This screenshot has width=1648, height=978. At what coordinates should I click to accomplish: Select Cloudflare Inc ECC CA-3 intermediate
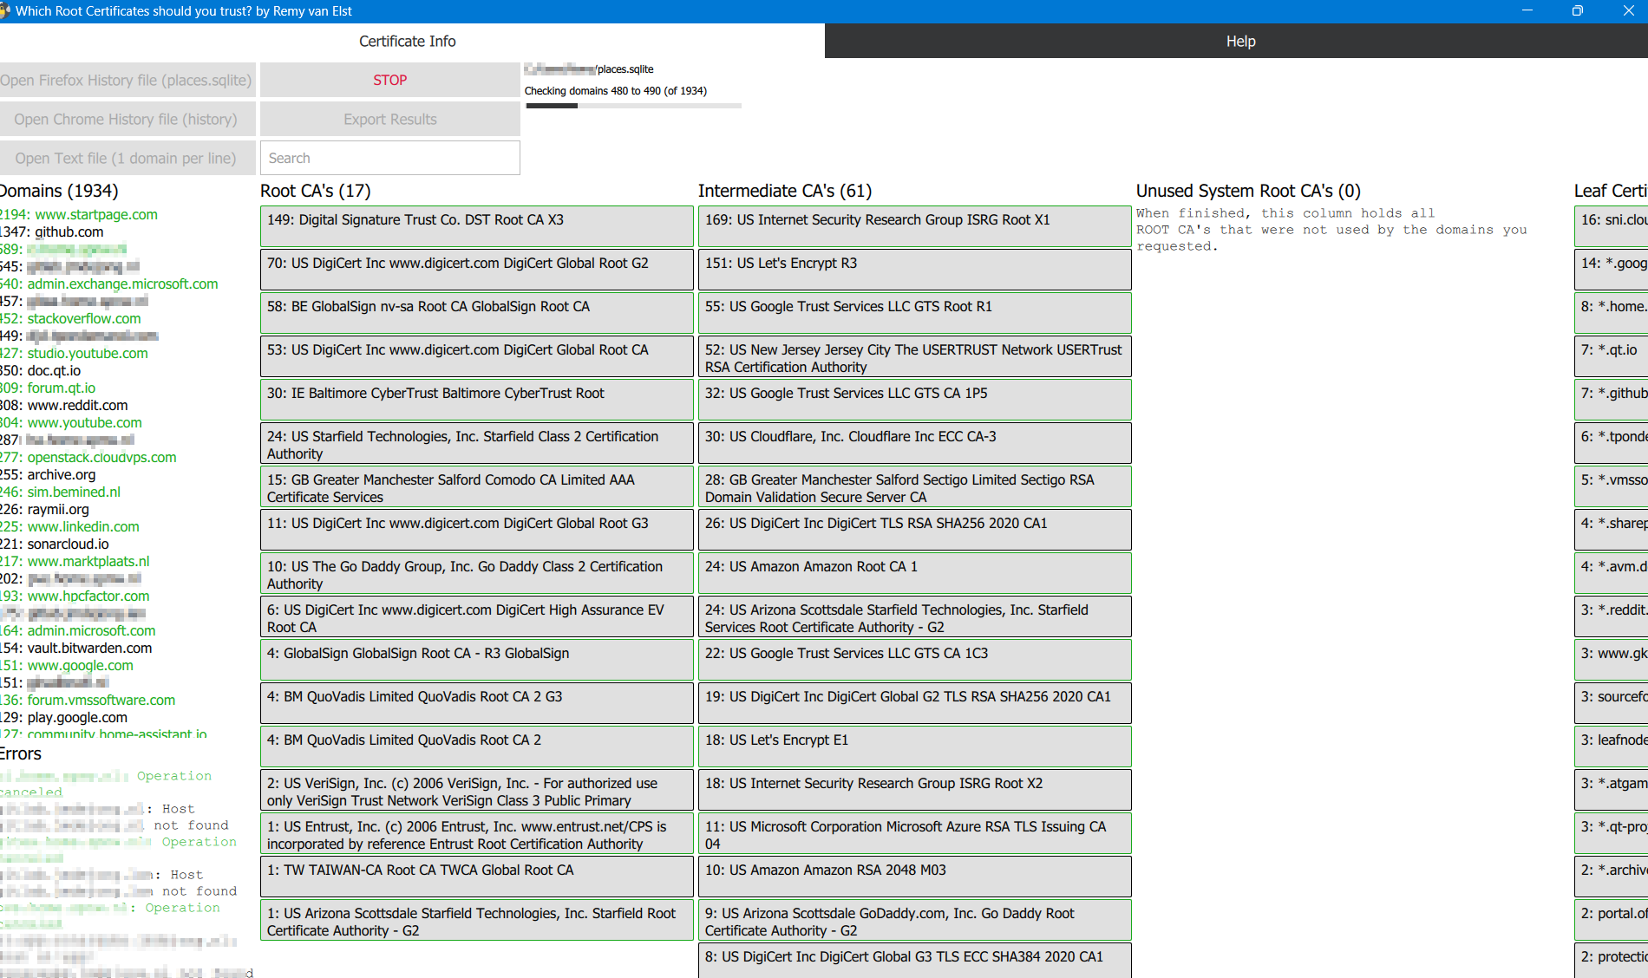[914, 442]
